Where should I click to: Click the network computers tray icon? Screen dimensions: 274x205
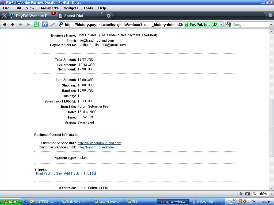point(230,202)
